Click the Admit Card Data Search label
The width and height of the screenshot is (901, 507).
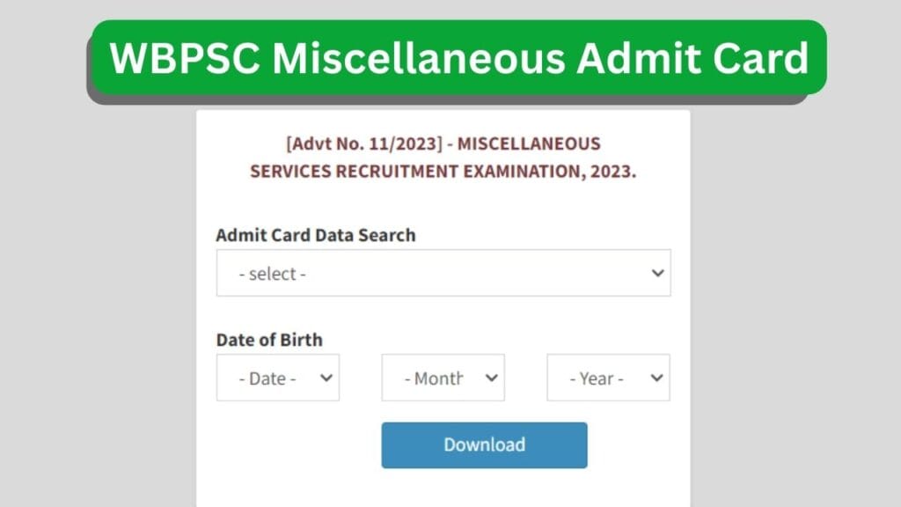316,235
